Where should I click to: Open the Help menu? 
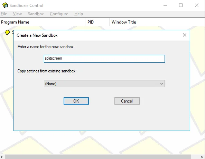(x=78, y=14)
